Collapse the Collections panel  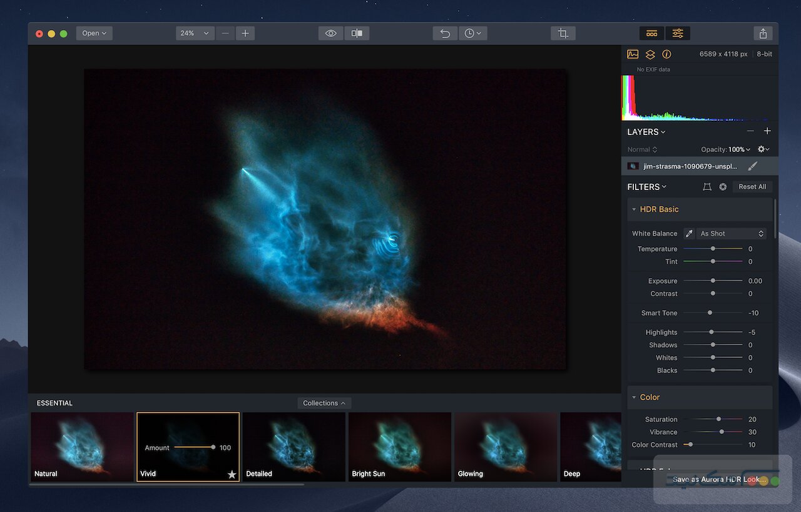pyautogui.click(x=324, y=403)
